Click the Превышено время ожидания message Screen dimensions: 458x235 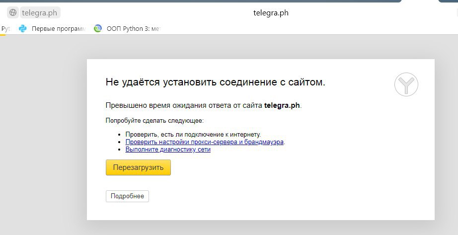204,105
